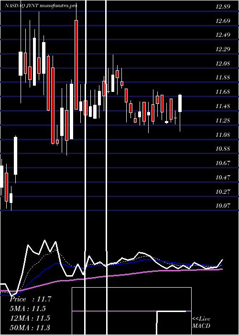Click the 'NASDAQ JYNT munafasutra.pro' chart title

point(41,6)
